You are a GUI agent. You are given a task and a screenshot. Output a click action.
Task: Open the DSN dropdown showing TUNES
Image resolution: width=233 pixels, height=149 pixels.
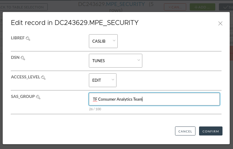click(x=115, y=61)
